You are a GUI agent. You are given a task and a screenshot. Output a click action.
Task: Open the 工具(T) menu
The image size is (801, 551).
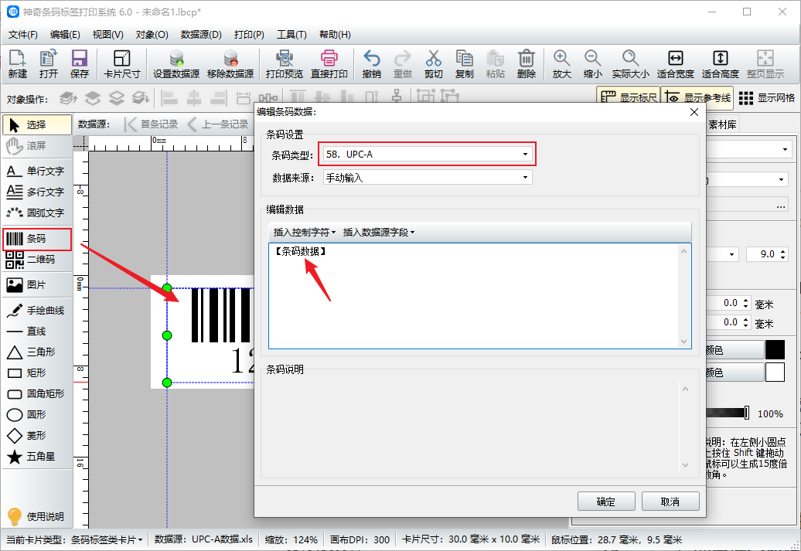click(x=291, y=35)
